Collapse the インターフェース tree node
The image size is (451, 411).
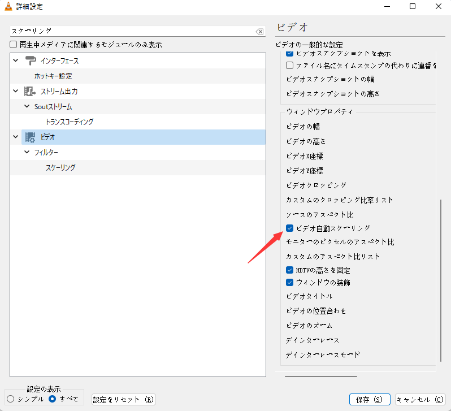click(16, 60)
